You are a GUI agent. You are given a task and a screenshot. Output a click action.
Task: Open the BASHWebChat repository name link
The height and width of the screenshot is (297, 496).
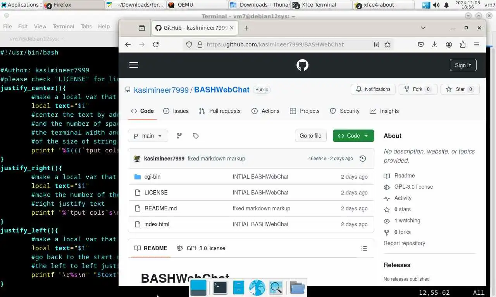coord(222,90)
